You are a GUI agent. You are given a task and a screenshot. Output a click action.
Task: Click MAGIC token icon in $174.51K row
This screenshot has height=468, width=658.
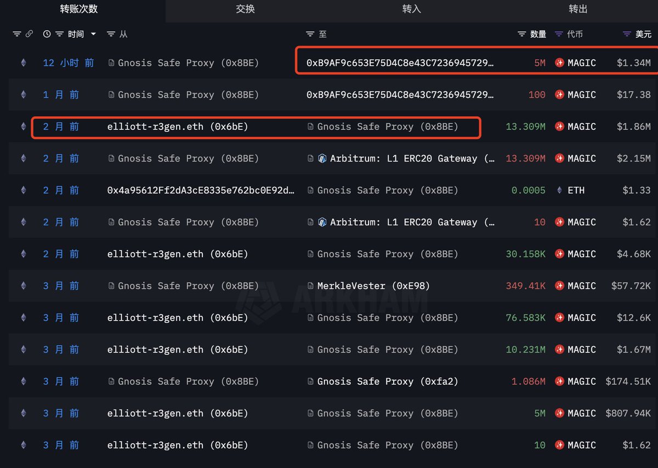[x=559, y=381]
